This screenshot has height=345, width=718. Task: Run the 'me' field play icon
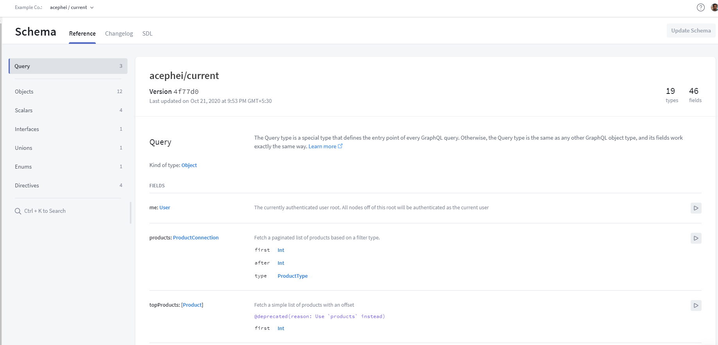click(696, 208)
